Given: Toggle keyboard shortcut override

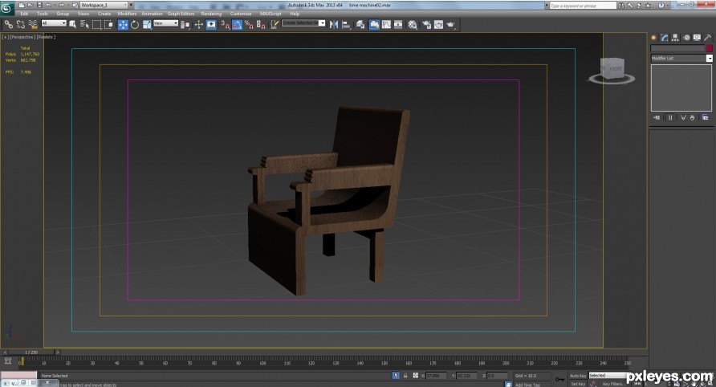Looking at the screenshot, I should tap(211, 25).
